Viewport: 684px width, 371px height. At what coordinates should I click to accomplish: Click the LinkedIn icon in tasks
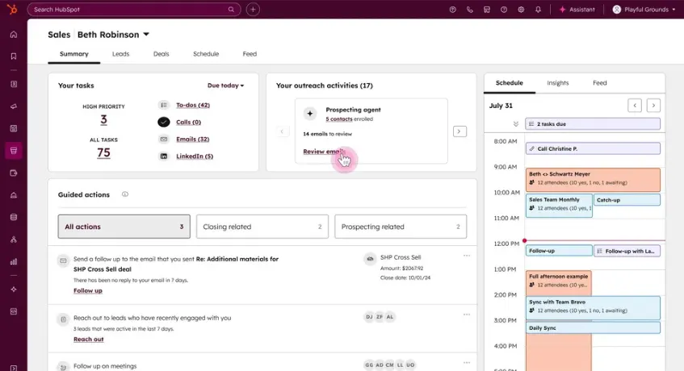click(164, 156)
